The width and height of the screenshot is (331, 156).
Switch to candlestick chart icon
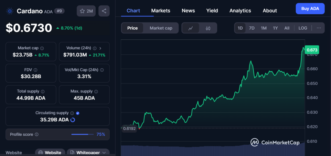tap(208, 28)
